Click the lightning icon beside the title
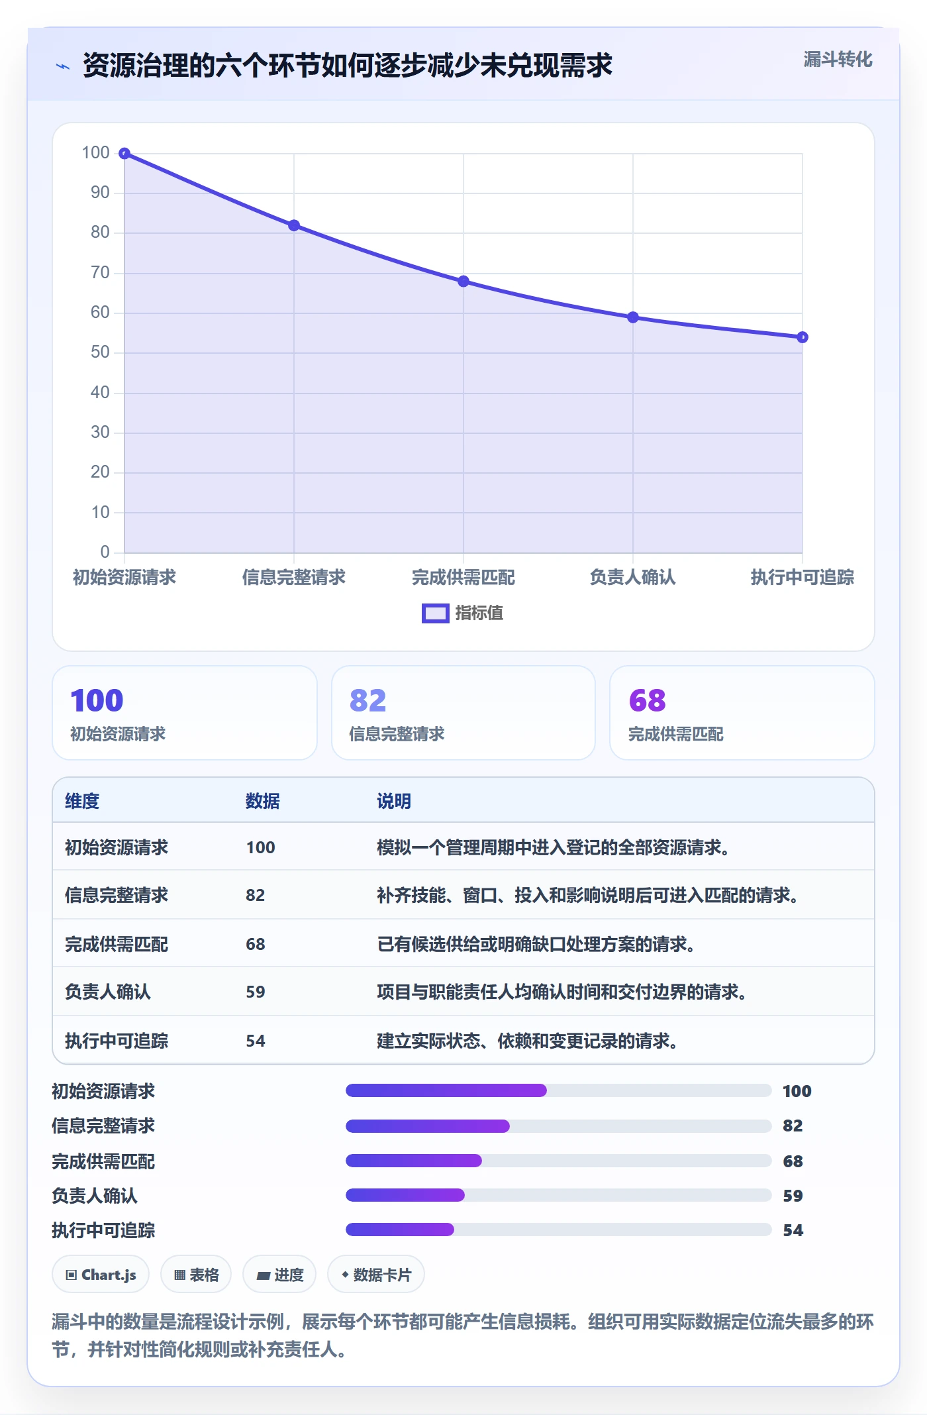The width and height of the screenshot is (927, 1415). 63,66
